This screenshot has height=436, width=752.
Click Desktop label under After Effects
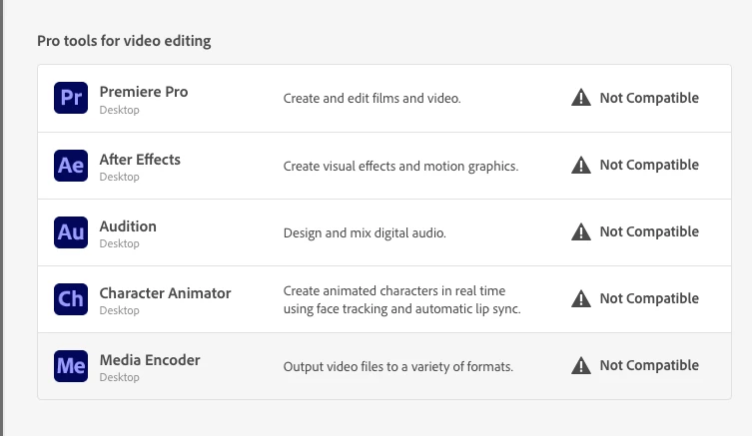(x=120, y=177)
